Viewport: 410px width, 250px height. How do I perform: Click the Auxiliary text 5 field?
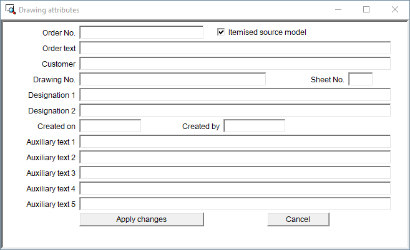[x=235, y=204]
